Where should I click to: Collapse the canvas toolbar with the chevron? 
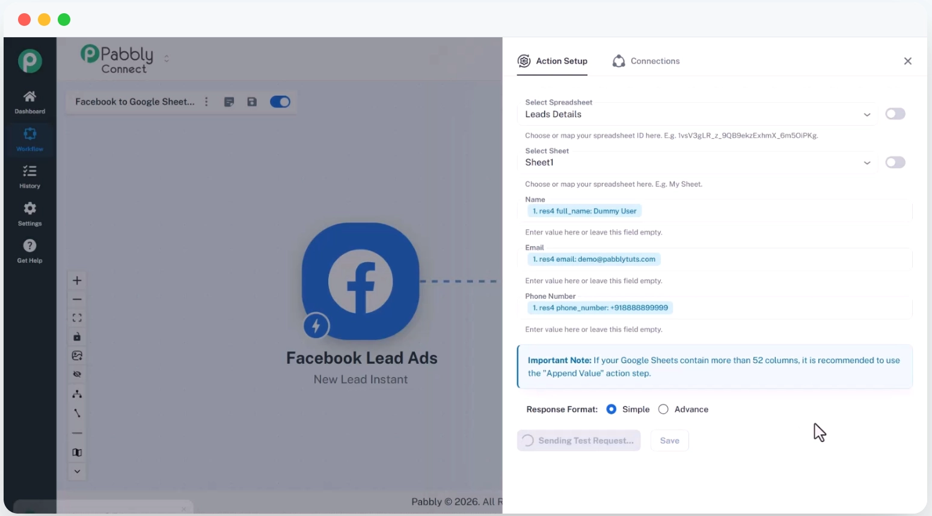point(77,471)
